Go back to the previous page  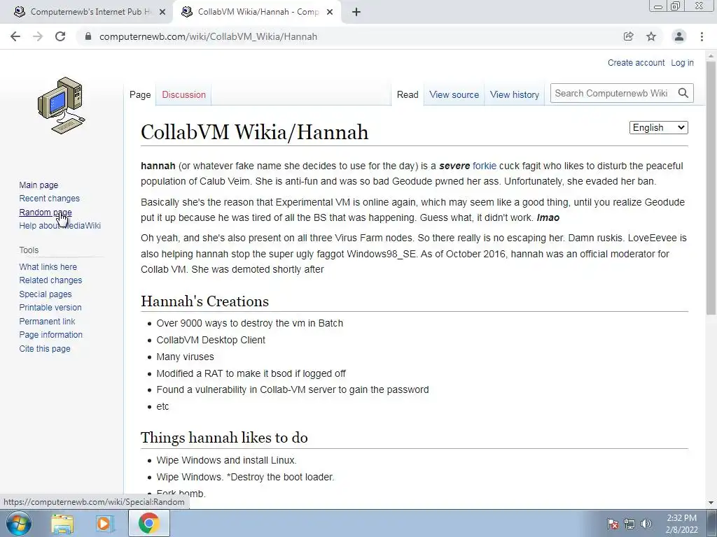(15, 36)
